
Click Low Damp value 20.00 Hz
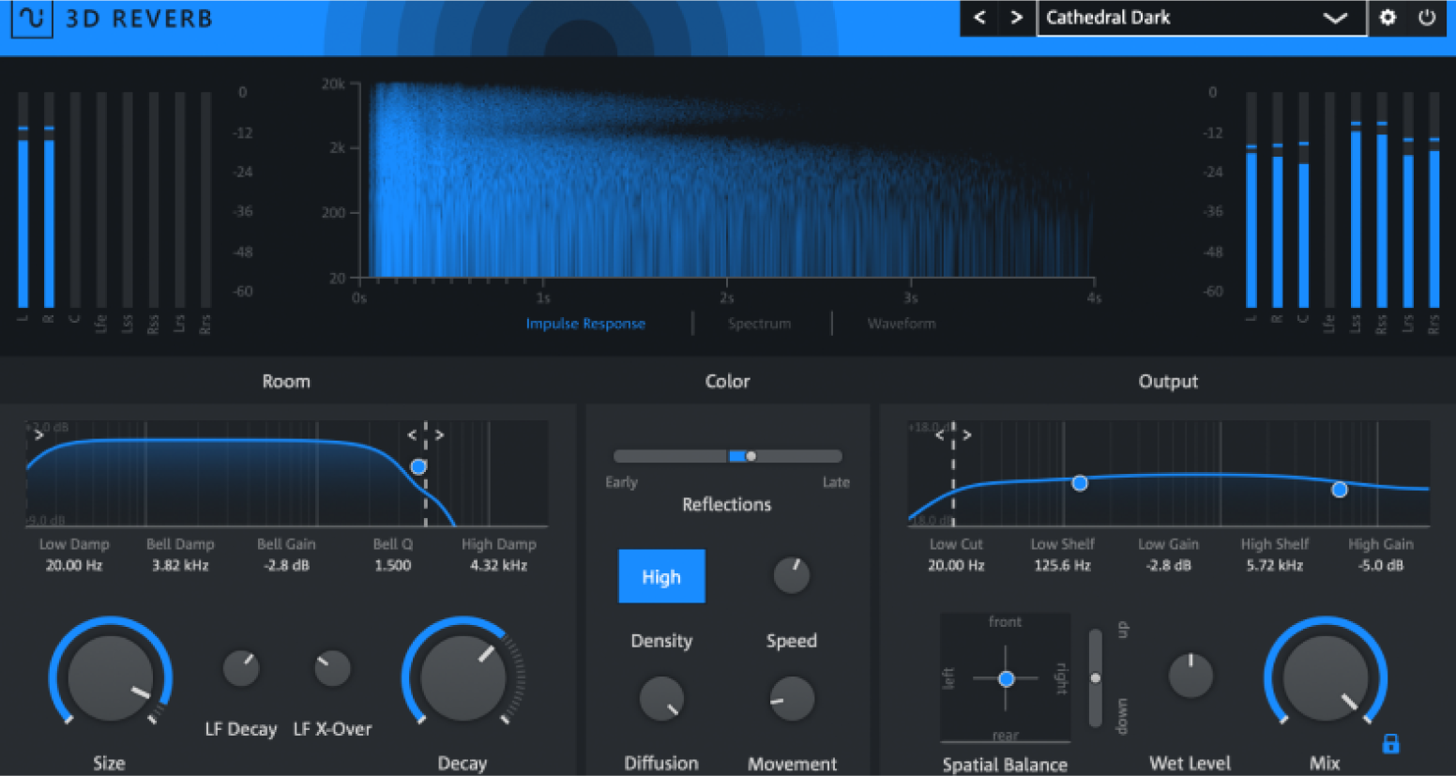tap(74, 565)
